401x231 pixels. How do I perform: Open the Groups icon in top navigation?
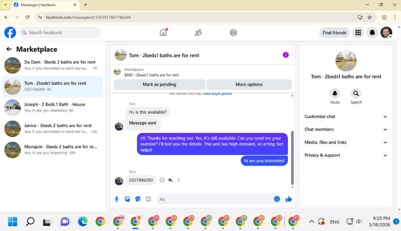(233, 33)
